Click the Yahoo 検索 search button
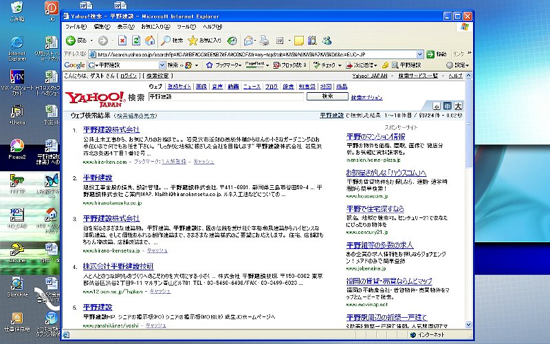 pos(327,96)
